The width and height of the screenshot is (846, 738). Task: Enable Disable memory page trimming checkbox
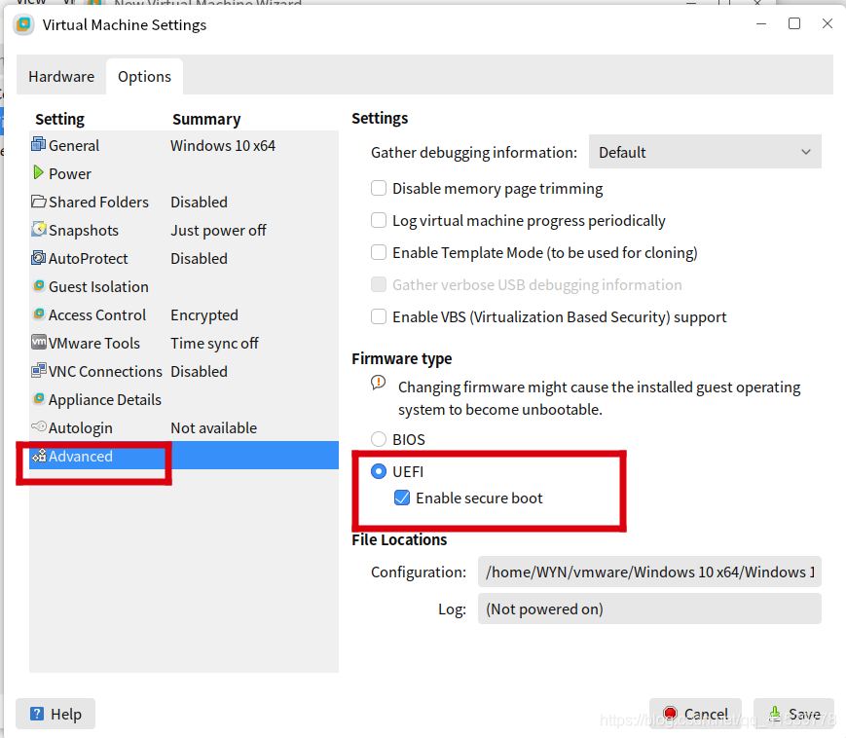click(x=379, y=188)
